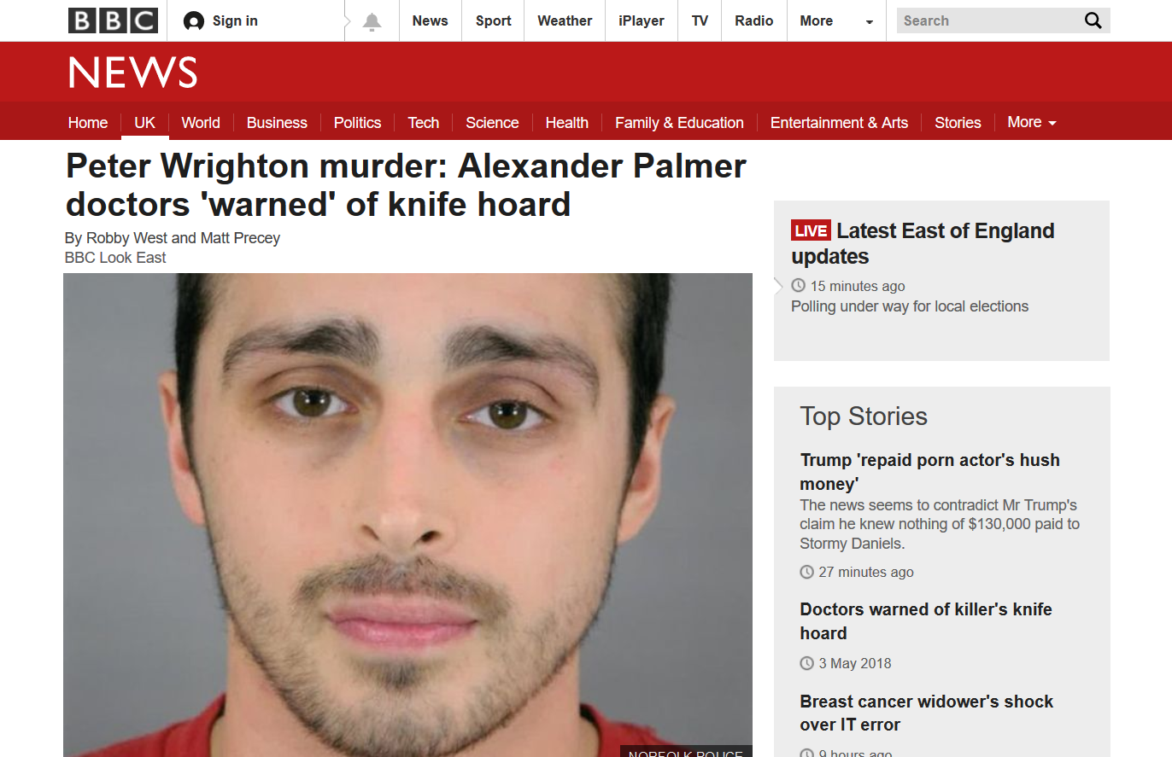Open Latest East of England updates
The width and height of the screenshot is (1172, 757).
(x=923, y=243)
